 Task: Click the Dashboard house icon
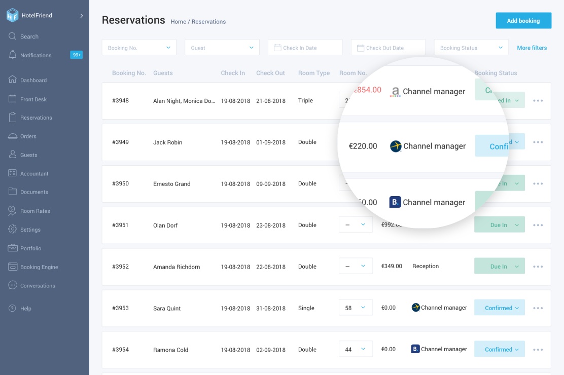(12, 80)
